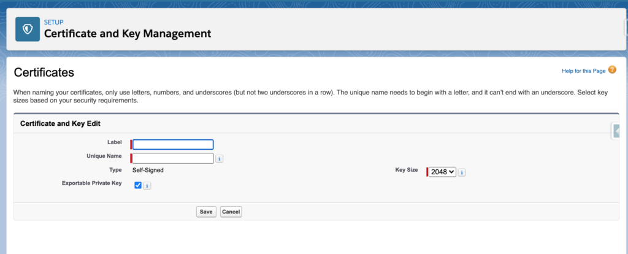The height and width of the screenshot is (254, 628).
Task: Uncheck the Exportable Private Key checkbox
Action: pos(138,185)
